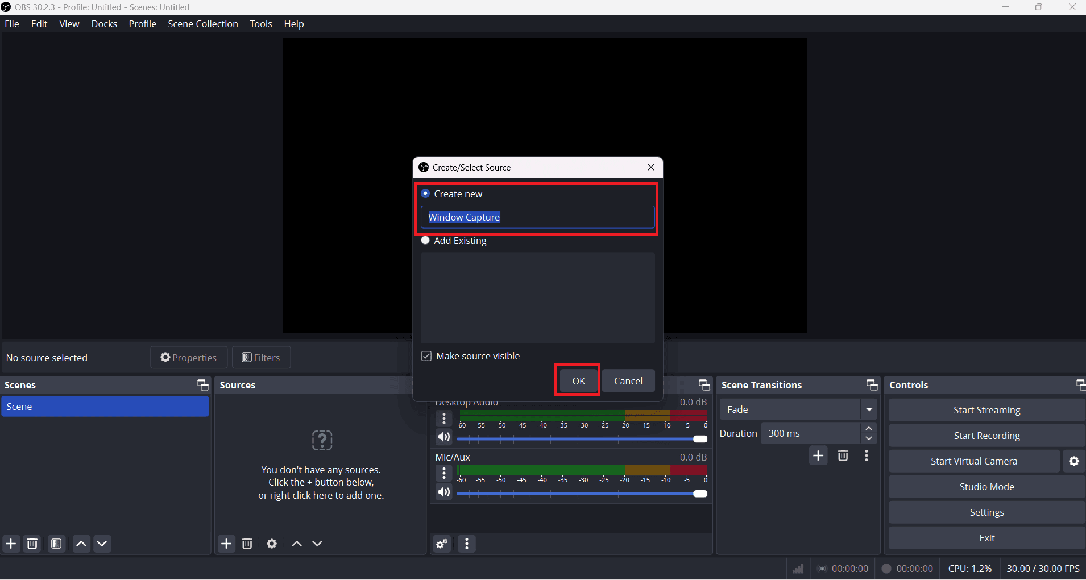
Task: Open virtual camera settings gear
Action: coord(1074,461)
